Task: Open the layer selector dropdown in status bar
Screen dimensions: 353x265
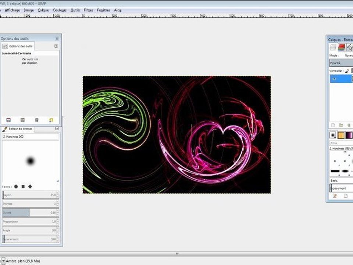Action: [x=3, y=261]
